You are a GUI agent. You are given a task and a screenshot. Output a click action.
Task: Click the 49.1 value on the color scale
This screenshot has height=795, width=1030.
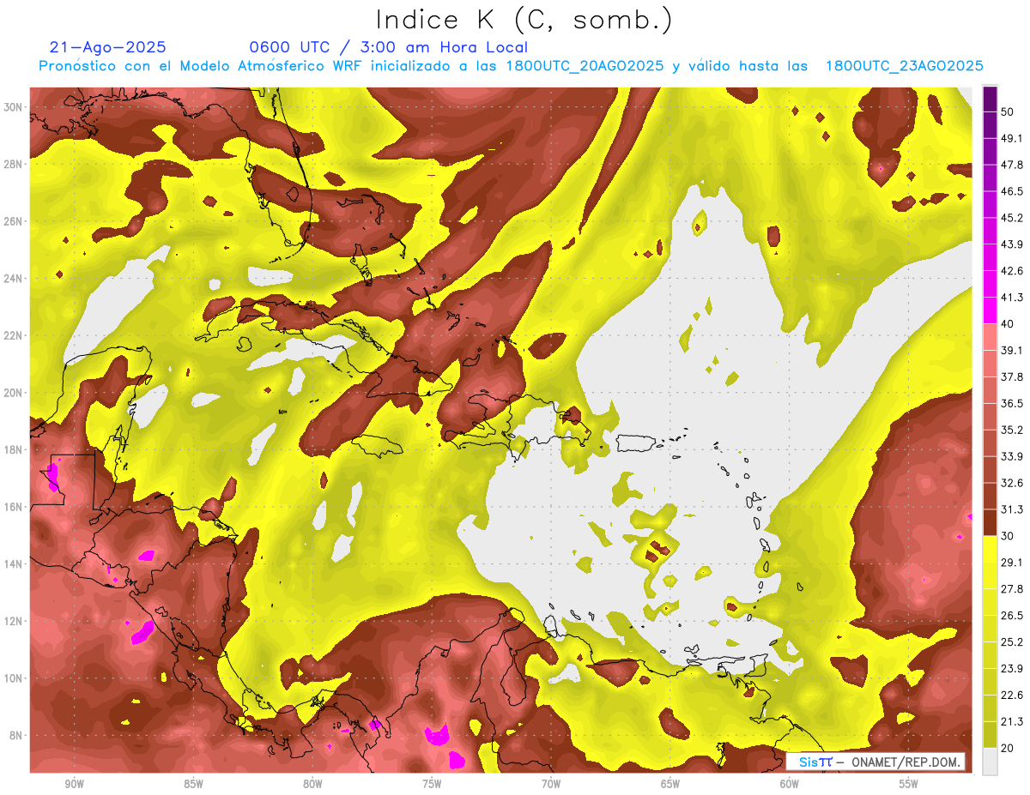tap(1011, 138)
